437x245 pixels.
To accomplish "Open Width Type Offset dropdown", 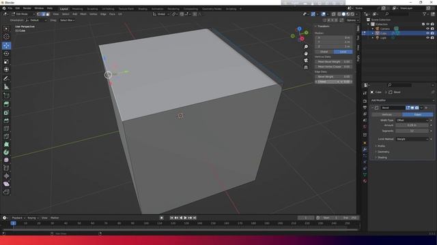I will tap(412, 120).
